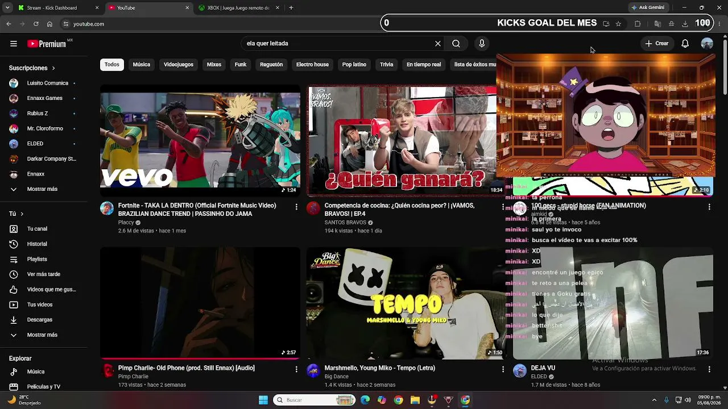This screenshot has width=728, height=409.
Task: Select the Todos filter chip
Action: 112,65
